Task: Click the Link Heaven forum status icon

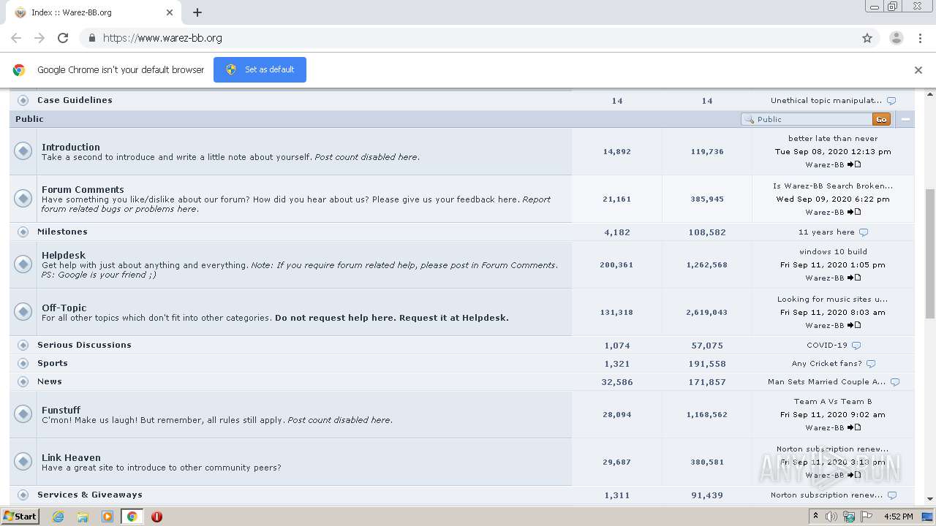Action: 23,462
